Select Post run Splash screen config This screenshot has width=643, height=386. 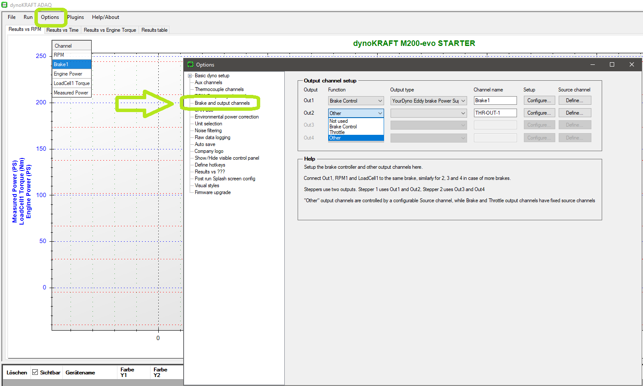click(x=225, y=179)
